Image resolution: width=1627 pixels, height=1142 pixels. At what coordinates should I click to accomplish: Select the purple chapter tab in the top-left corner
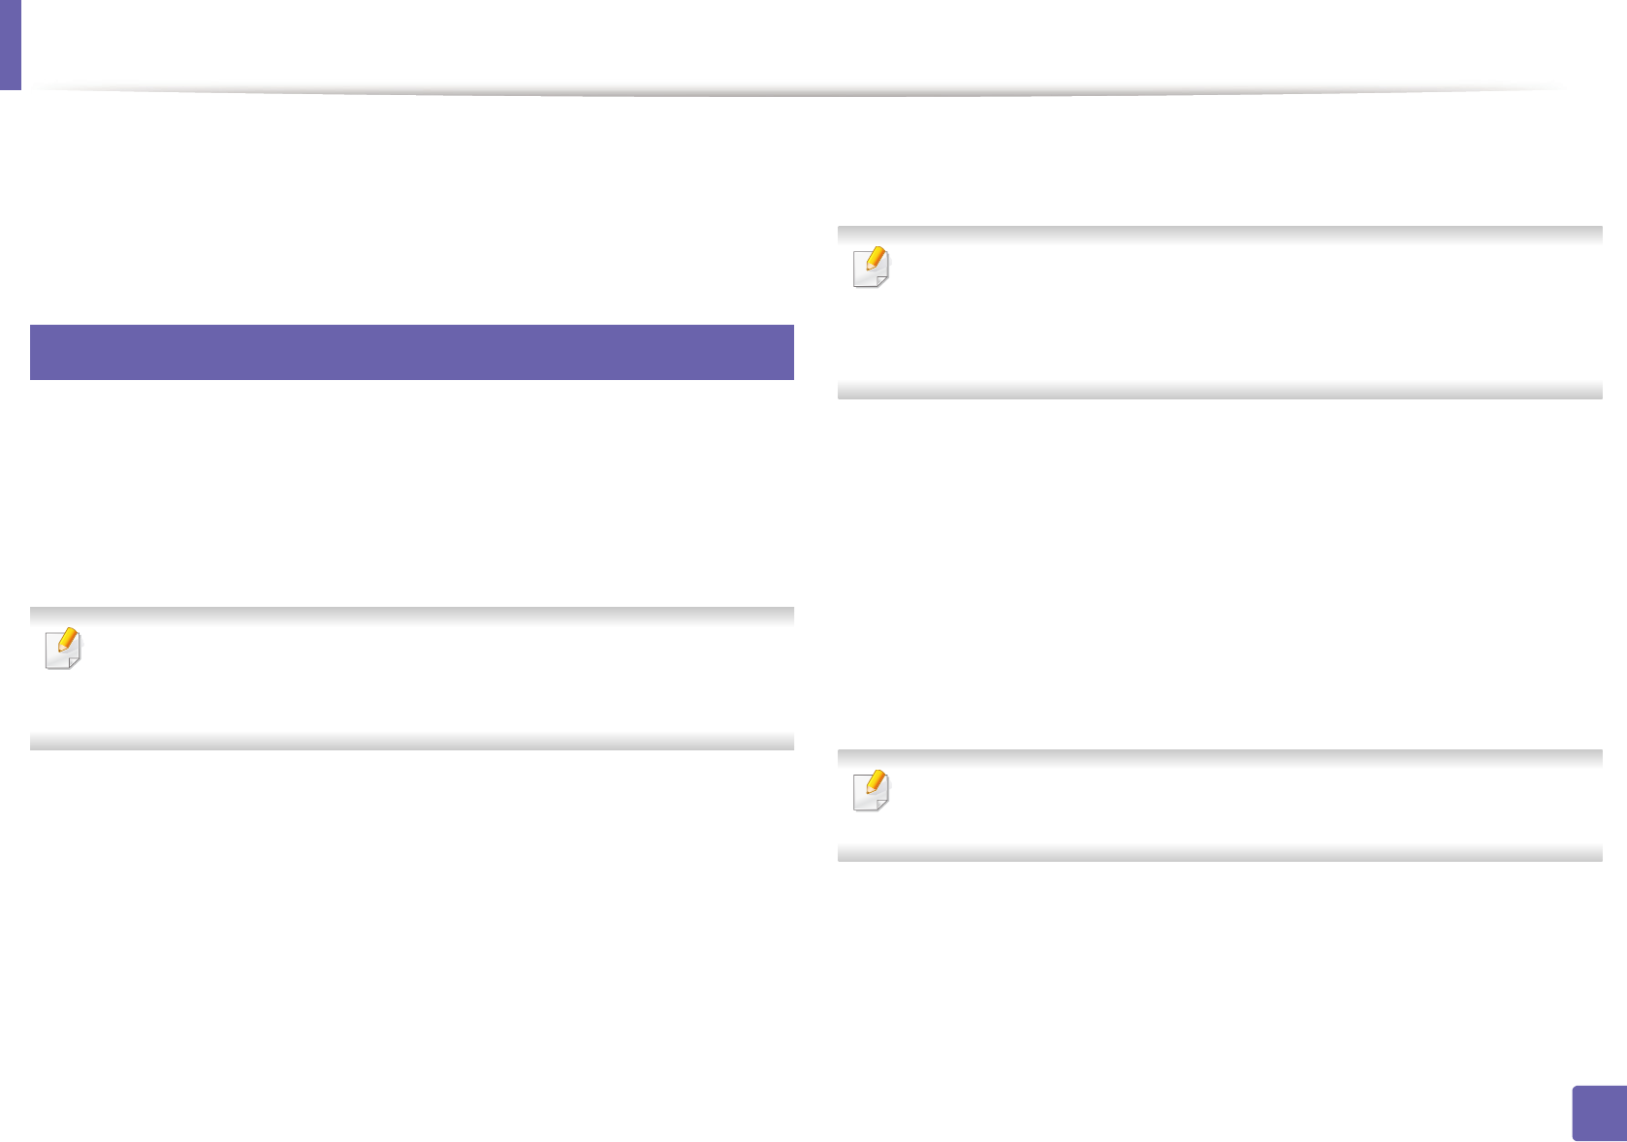pos(10,44)
